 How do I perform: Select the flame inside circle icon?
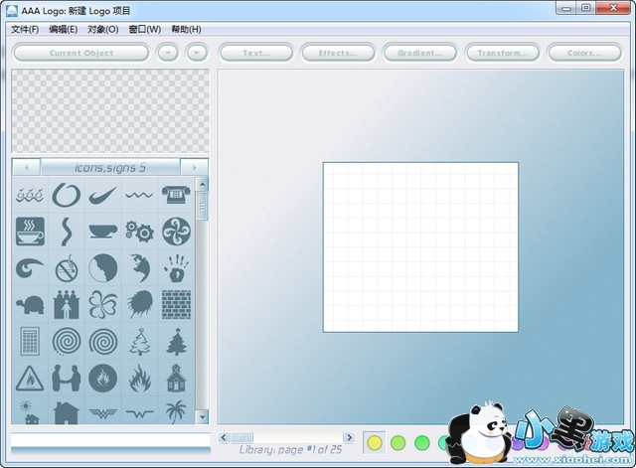[103, 378]
